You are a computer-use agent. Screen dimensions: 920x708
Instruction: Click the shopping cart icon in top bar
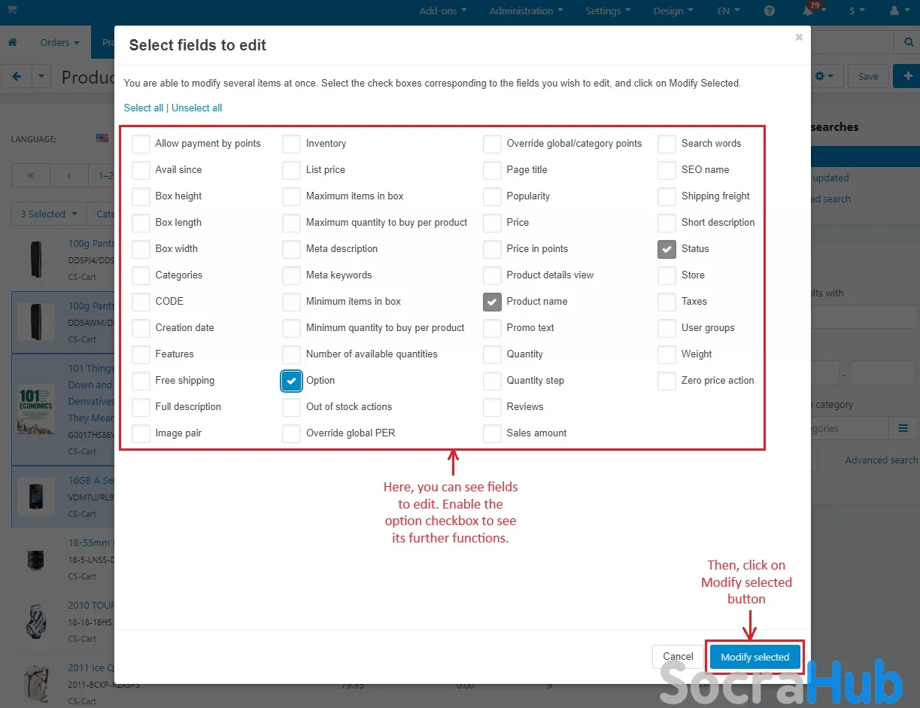pyautogui.click(x=12, y=11)
